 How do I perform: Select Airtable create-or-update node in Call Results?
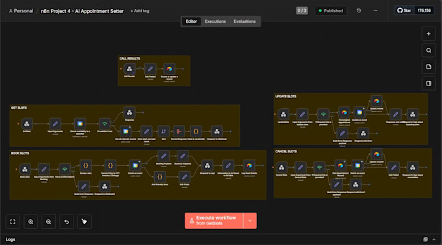point(169,69)
